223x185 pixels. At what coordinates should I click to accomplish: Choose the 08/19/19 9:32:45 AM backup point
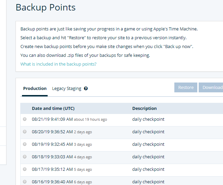tap(25, 144)
